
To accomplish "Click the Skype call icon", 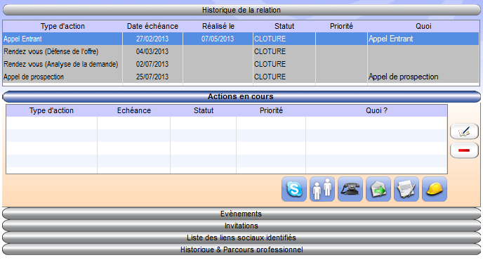I will coord(294,189).
